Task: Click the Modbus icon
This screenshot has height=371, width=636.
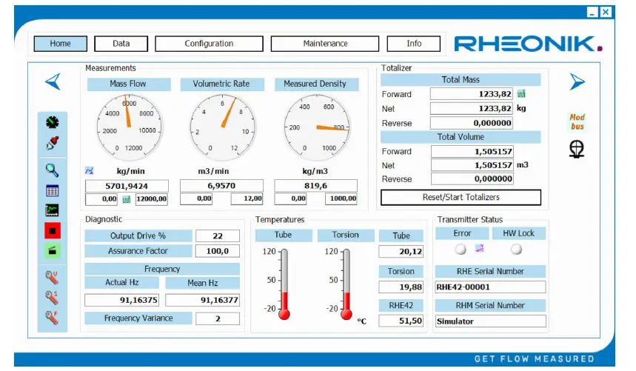Action: 577,121
